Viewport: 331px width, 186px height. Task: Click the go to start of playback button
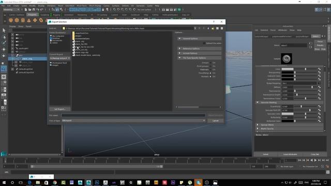point(299,160)
